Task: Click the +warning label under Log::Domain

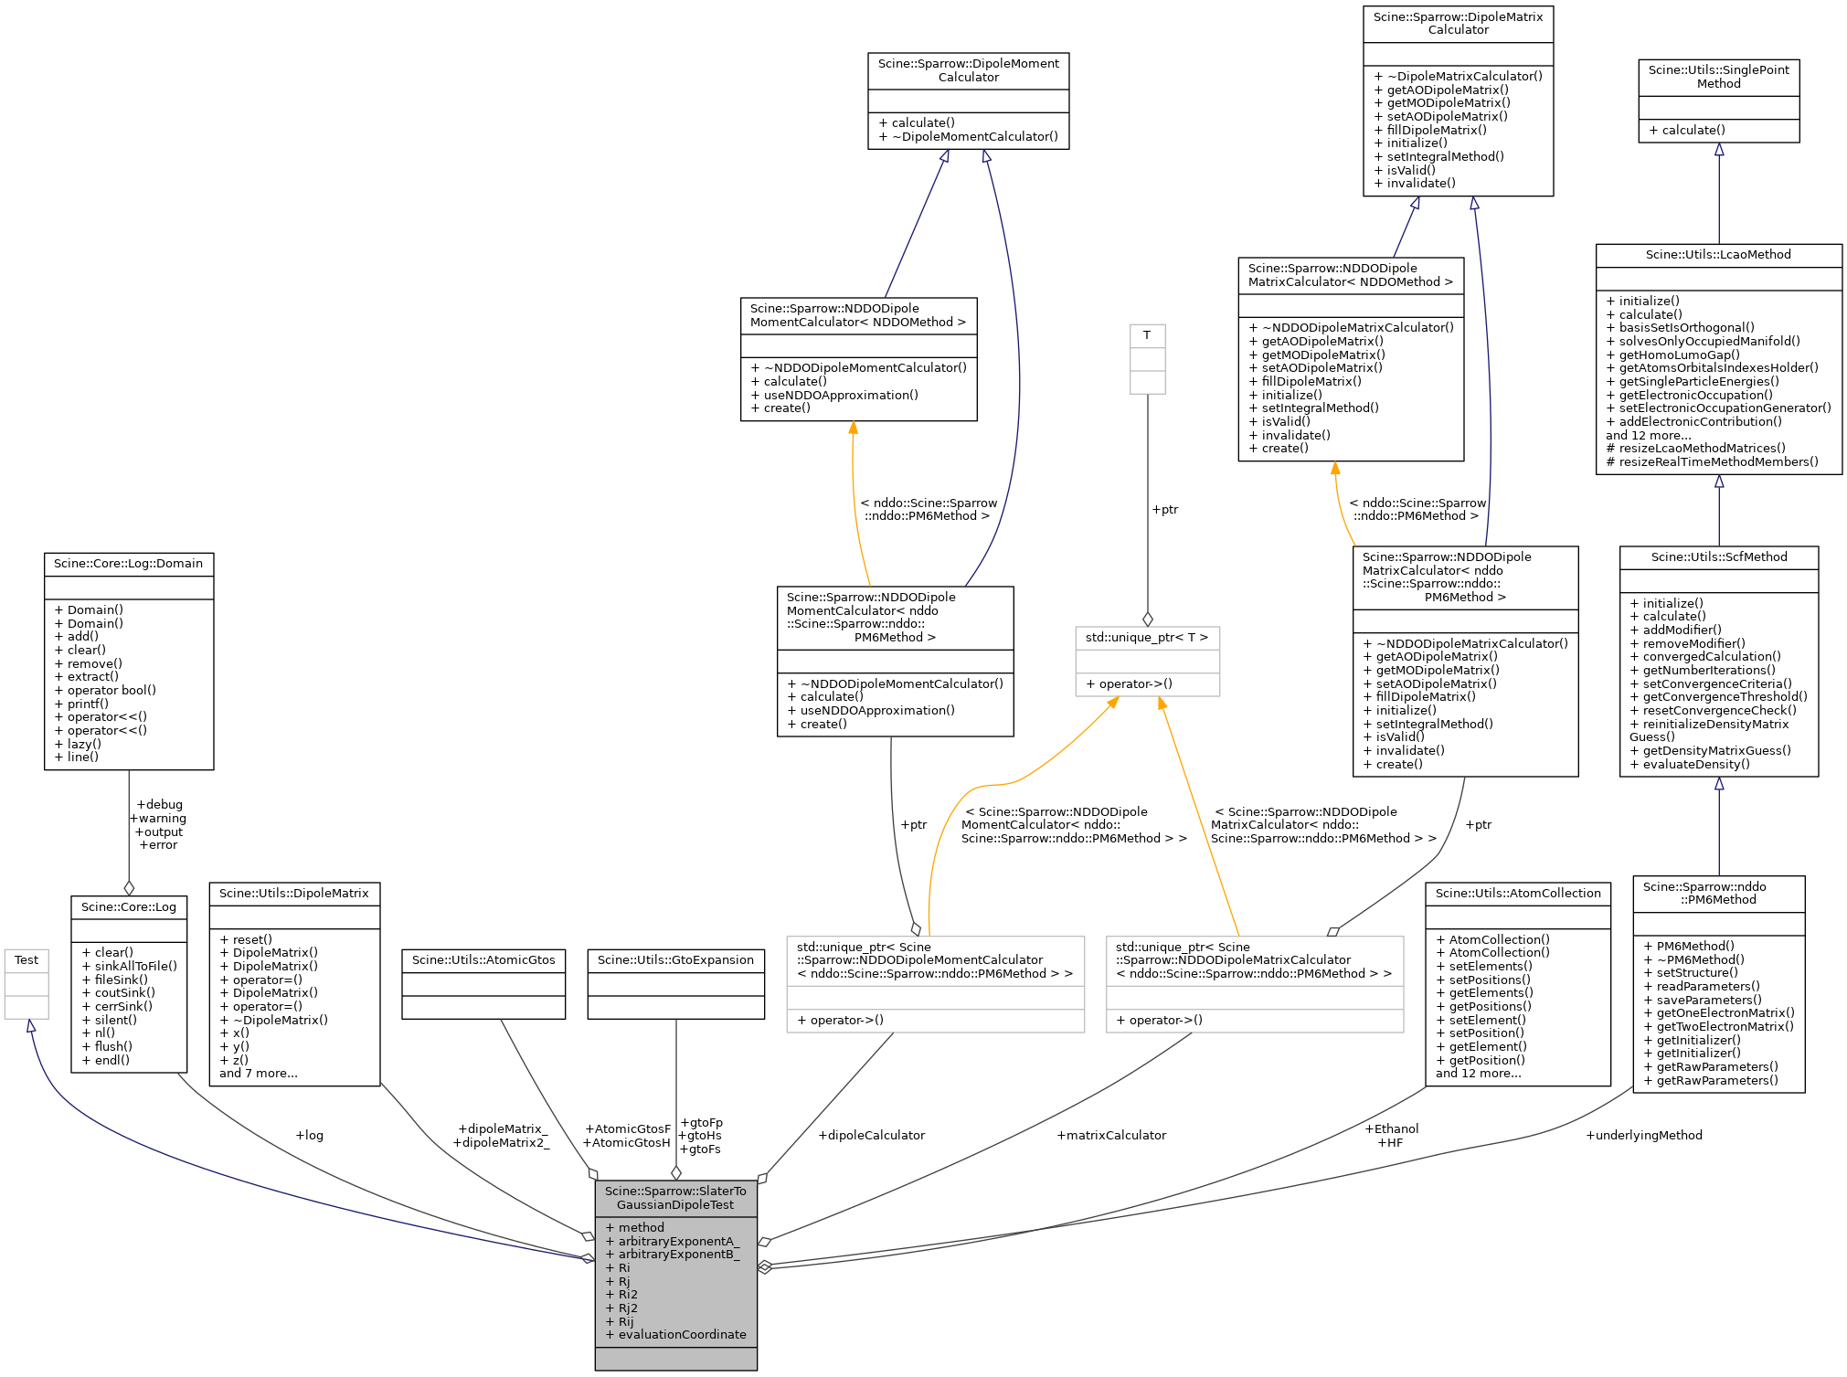Action: 157,818
